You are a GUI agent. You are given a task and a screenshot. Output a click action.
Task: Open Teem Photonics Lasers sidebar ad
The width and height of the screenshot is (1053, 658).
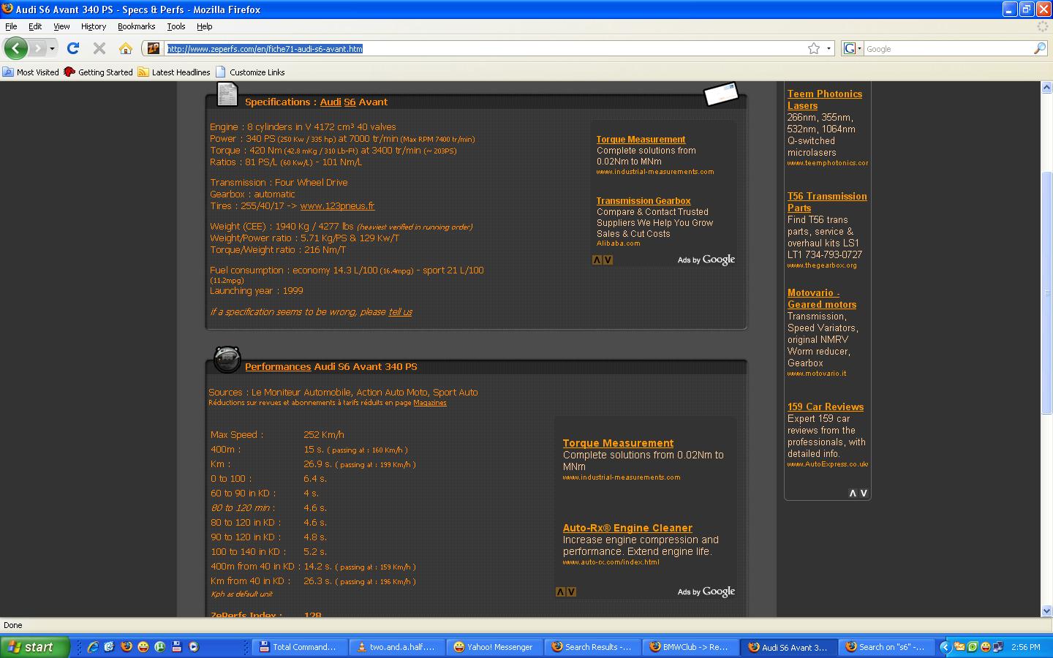(x=824, y=99)
